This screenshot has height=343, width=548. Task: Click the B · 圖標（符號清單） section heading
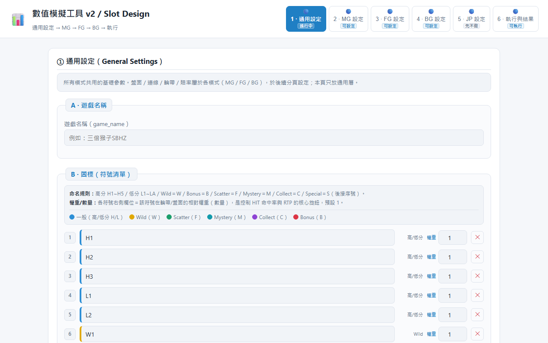click(101, 175)
